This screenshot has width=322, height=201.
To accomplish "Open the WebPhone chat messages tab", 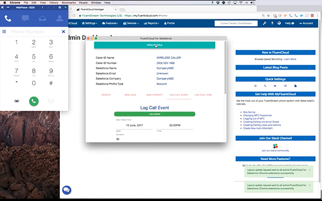I will [25, 18].
